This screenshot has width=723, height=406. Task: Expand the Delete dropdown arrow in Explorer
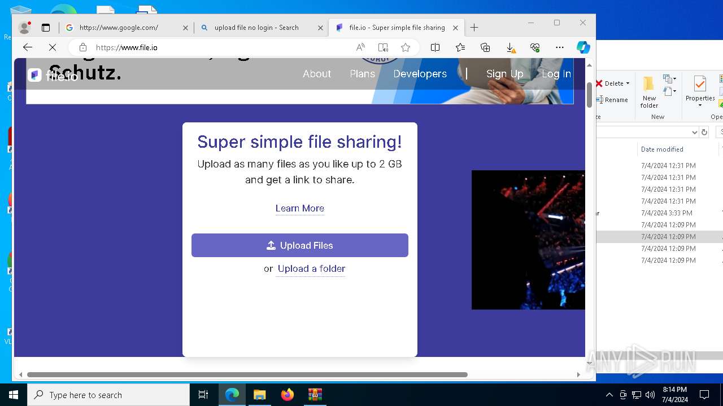(x=628, y=83)
